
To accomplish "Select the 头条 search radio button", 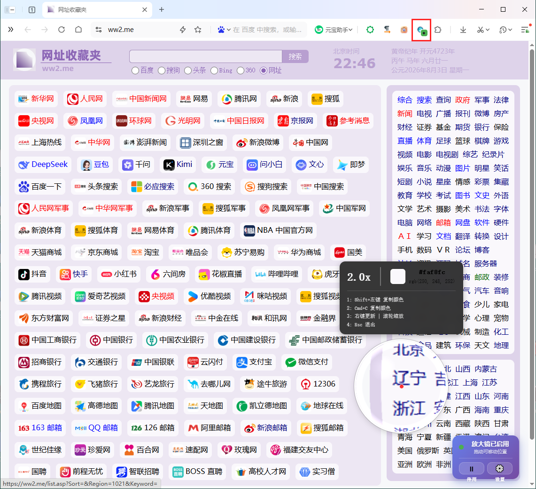I will (x=187, y=71).
